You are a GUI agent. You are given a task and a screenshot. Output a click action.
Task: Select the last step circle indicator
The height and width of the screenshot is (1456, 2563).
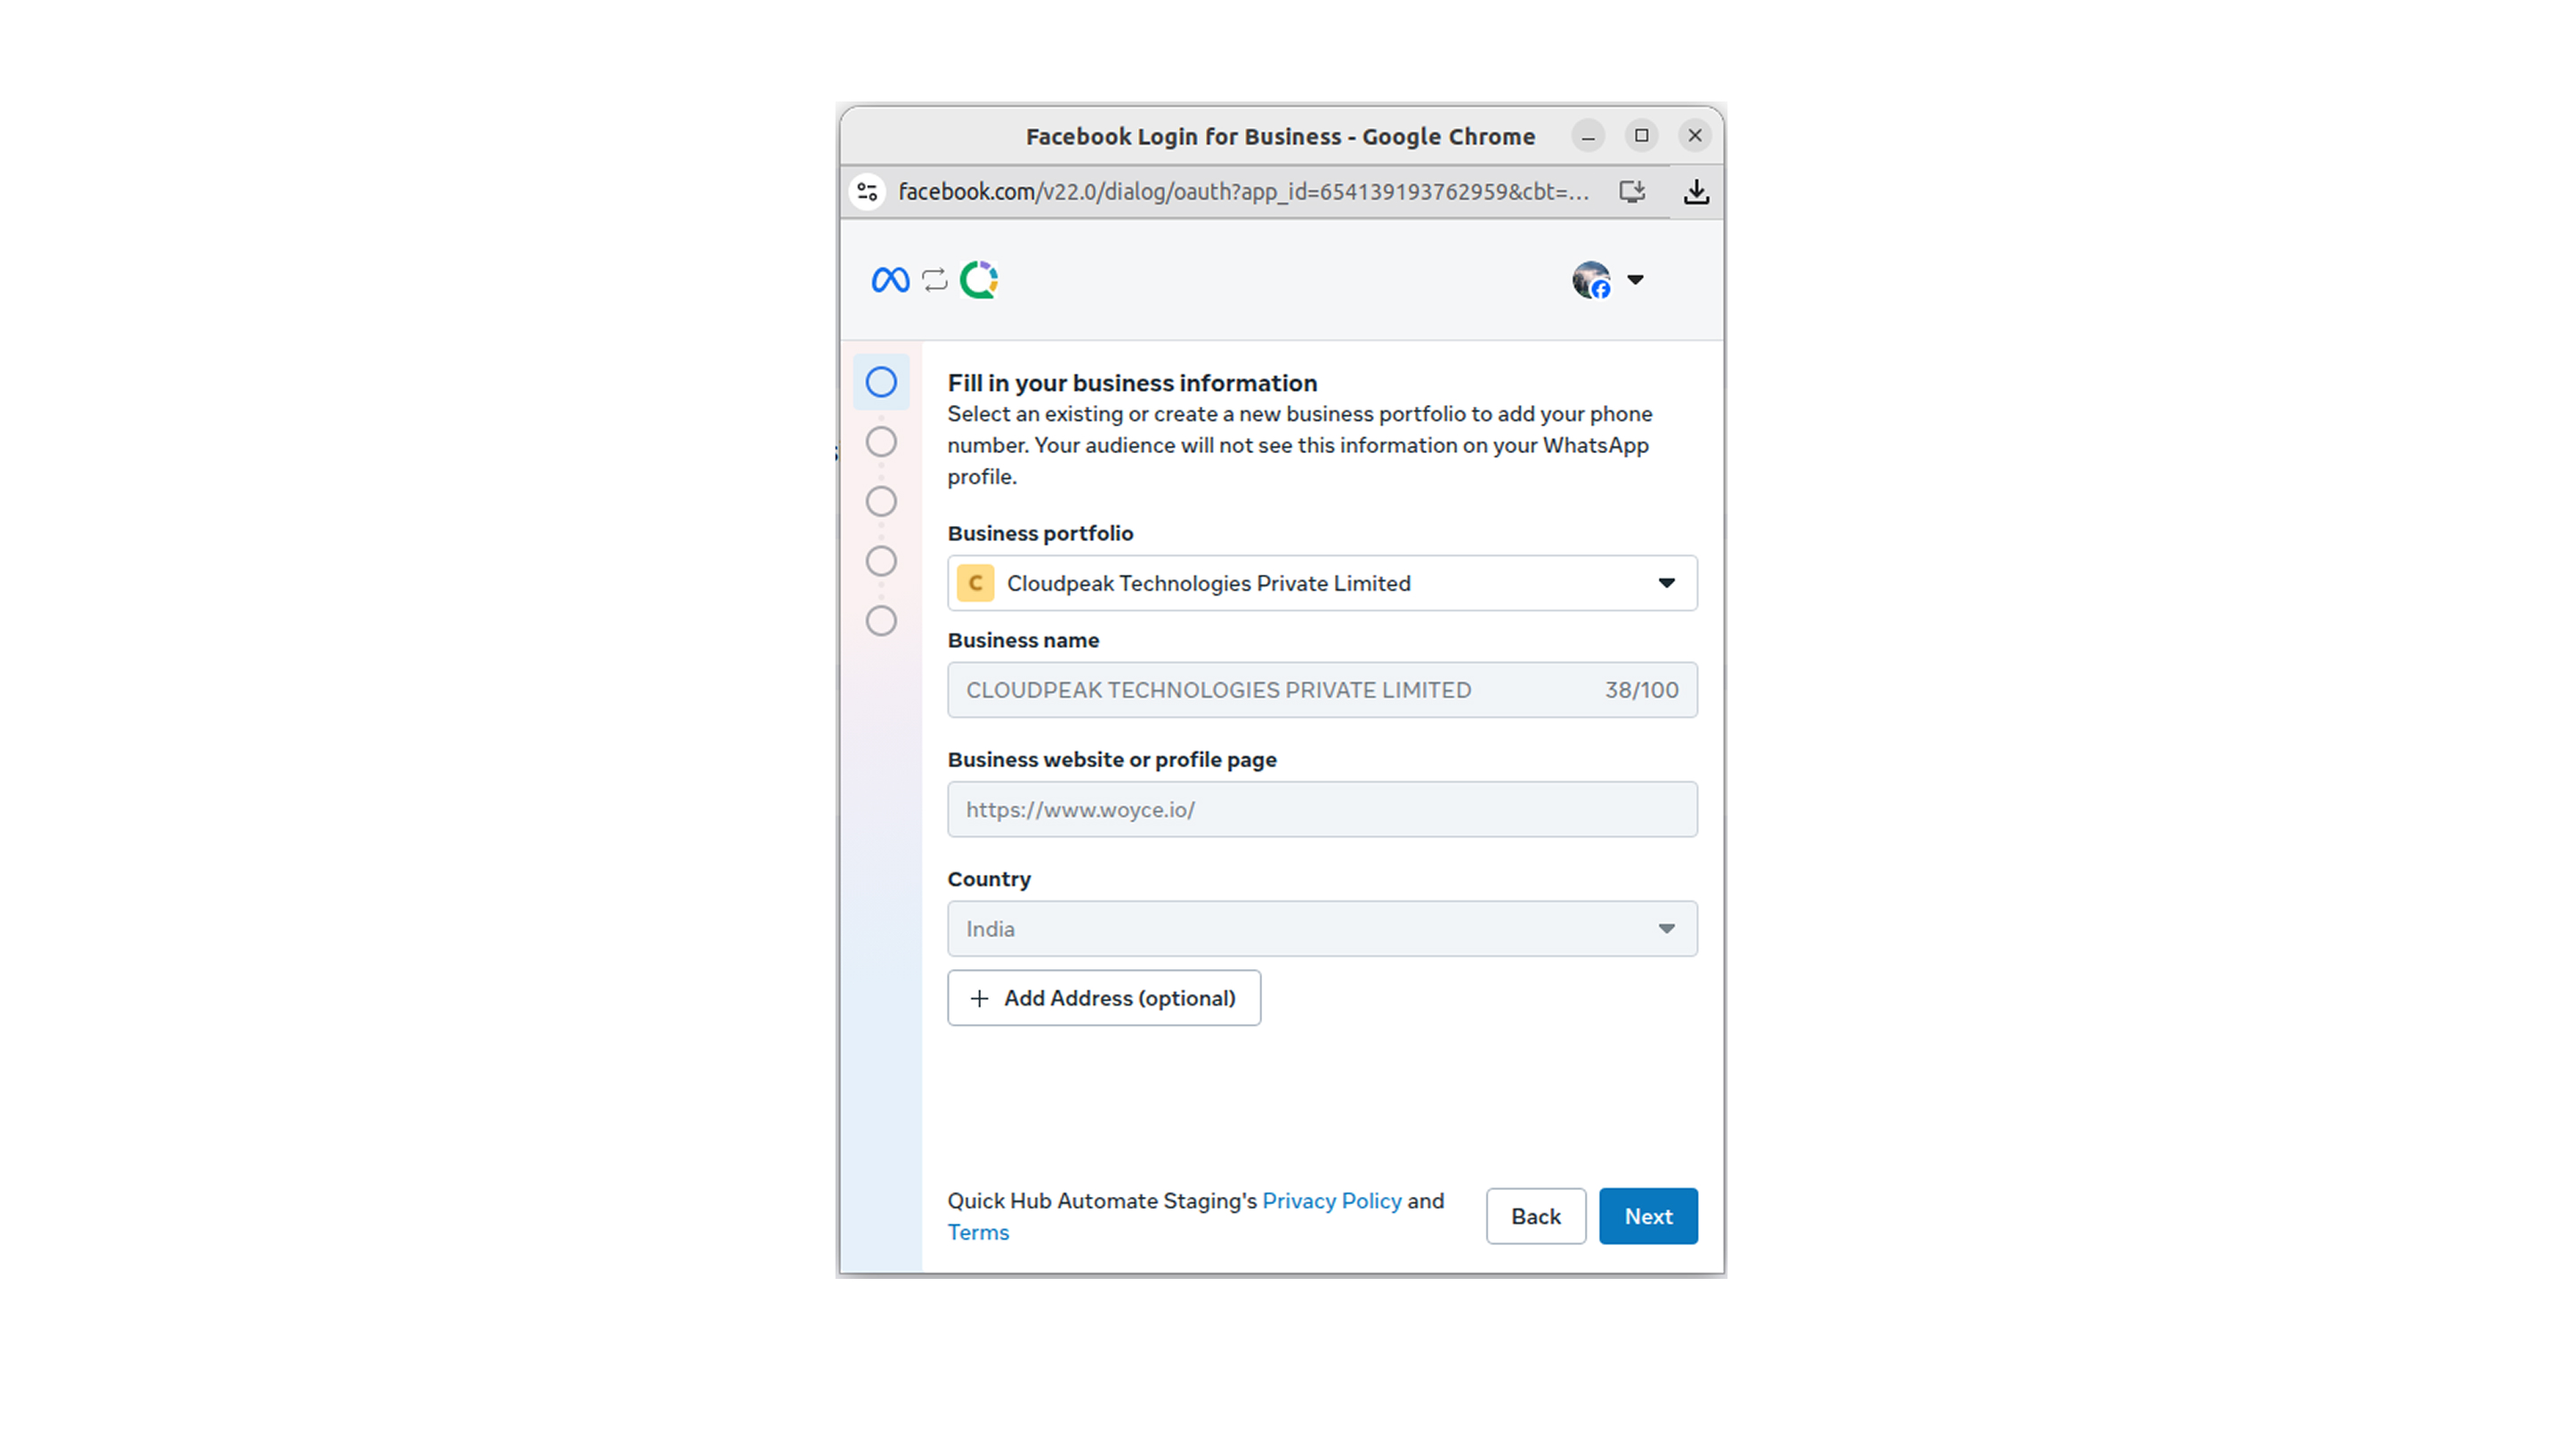point(881,621)
